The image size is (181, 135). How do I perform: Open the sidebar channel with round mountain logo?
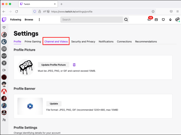click(4, 42)
